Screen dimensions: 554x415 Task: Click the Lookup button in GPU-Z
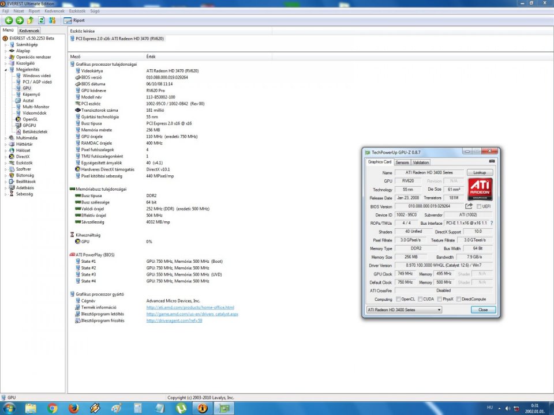[x=480, y=172]
